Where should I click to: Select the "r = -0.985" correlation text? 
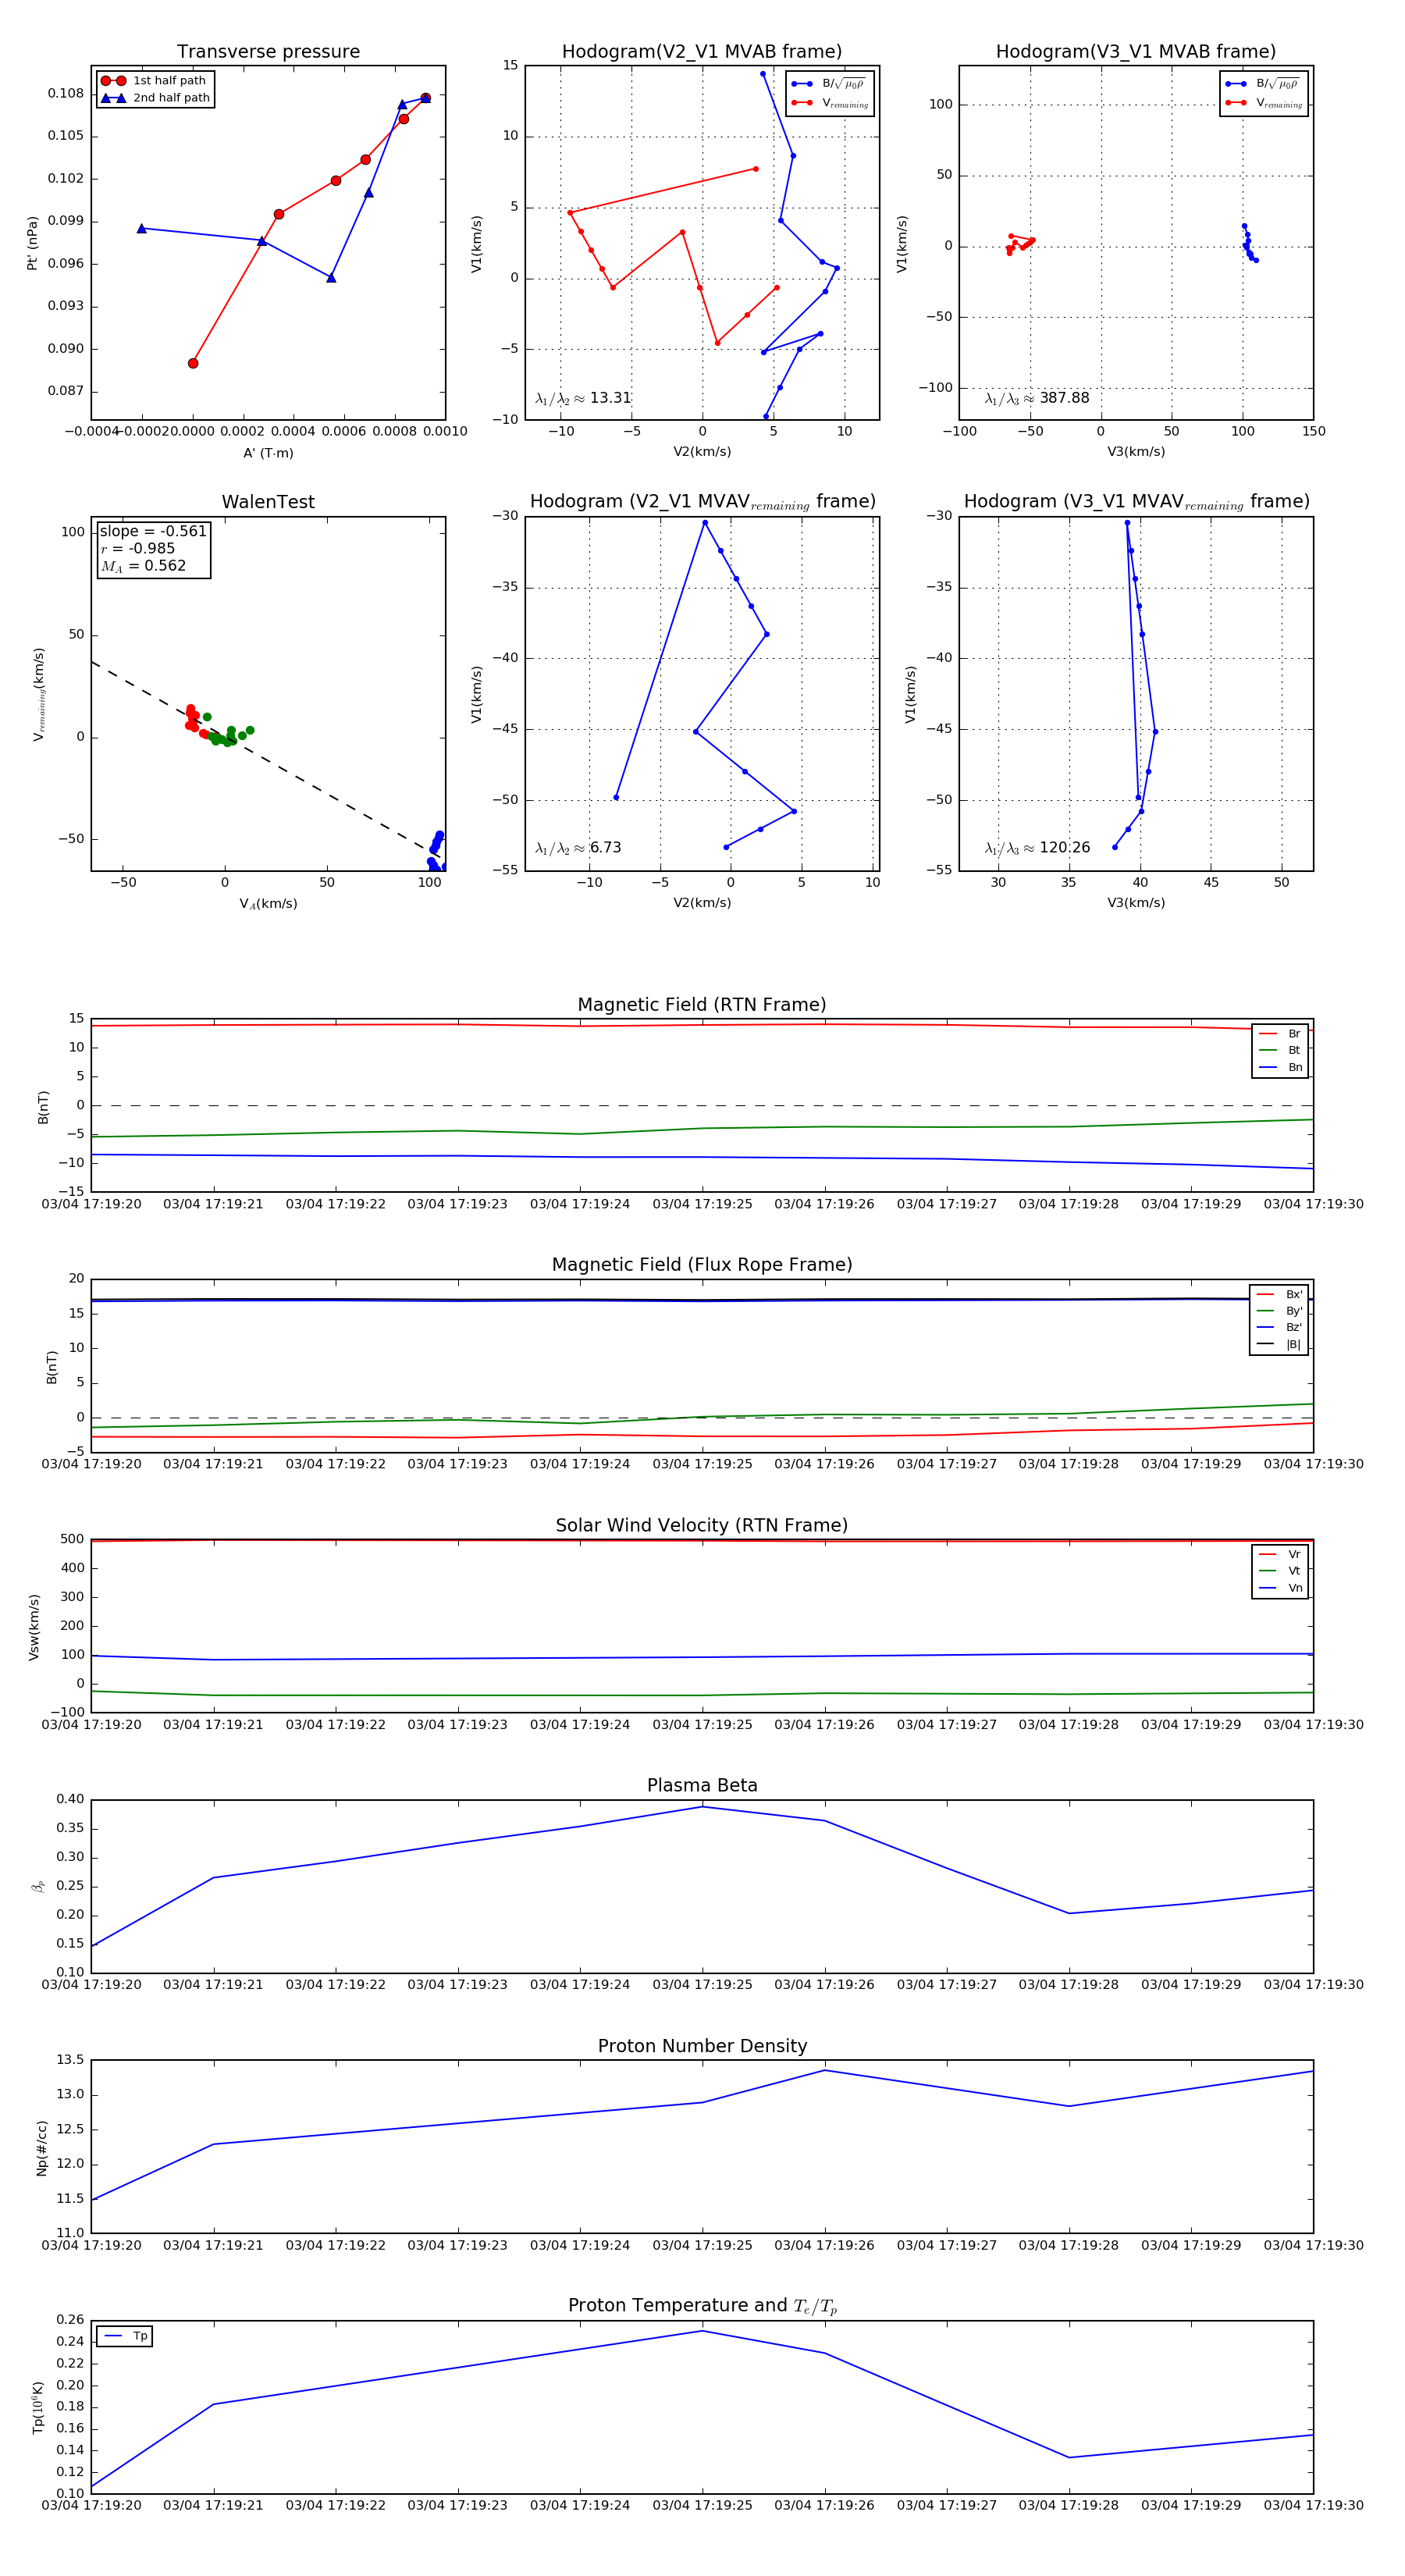tap(138, 548)
